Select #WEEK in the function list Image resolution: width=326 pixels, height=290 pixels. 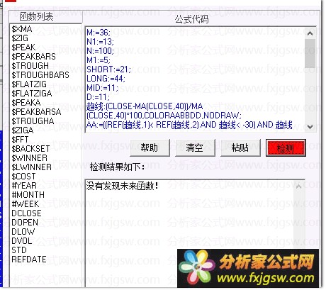[26, 204]
